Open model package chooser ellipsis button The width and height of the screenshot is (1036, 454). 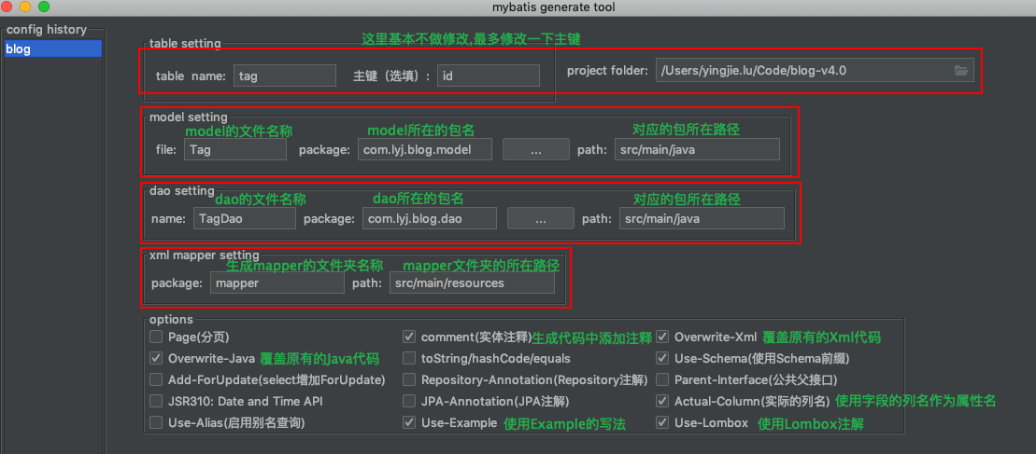click(x=536, y=149)
